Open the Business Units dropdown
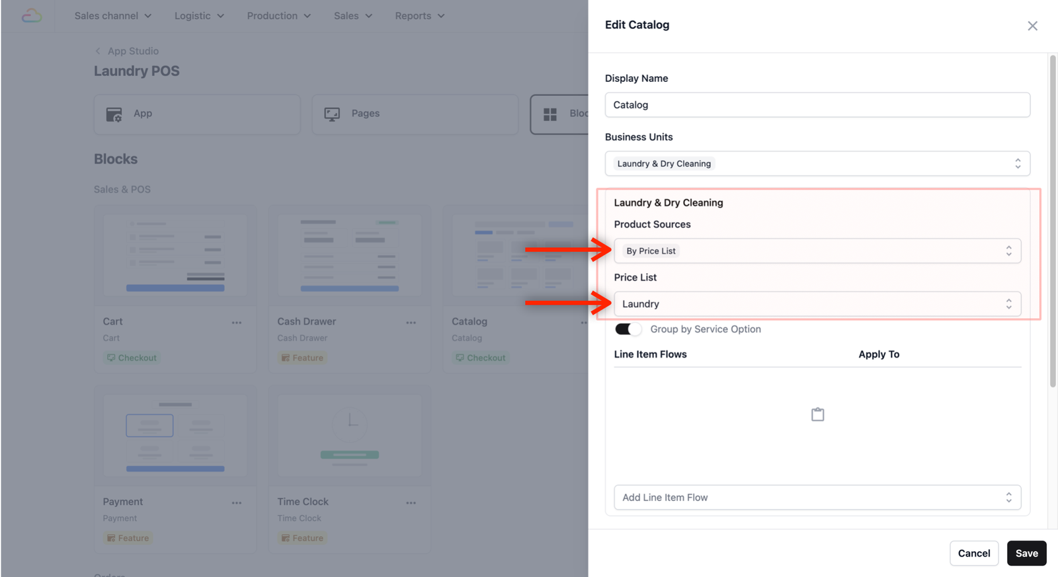1058x577 pixels. [x=817, y=164]
